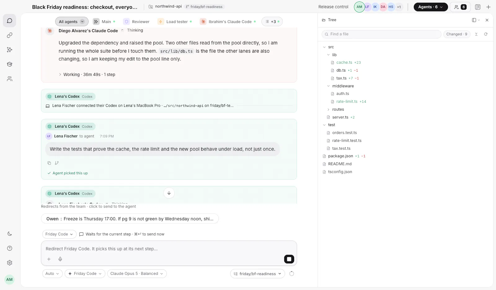This screenshot has width=496, height=290.
Task: Select the Reviewer agent tab
Action: [x=137, y=22]
